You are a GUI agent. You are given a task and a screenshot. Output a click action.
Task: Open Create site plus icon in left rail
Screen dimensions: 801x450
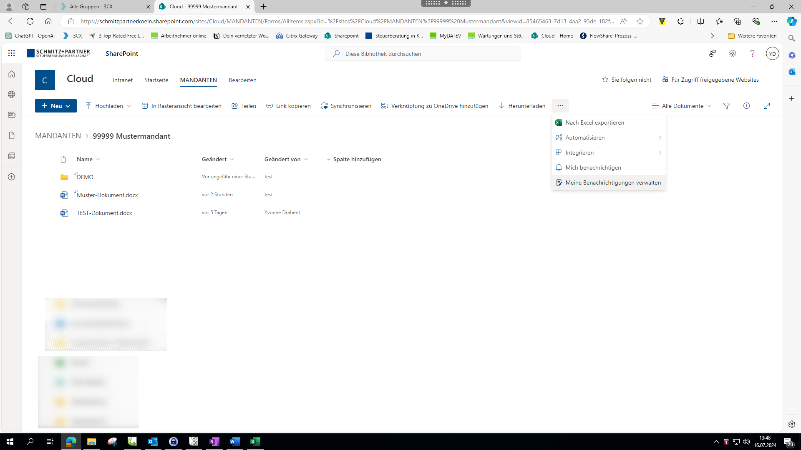point(12,177)
